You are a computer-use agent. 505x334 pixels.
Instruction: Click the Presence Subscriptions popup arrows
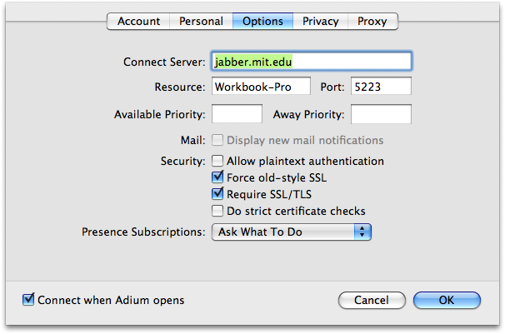(x=362, y=232)
